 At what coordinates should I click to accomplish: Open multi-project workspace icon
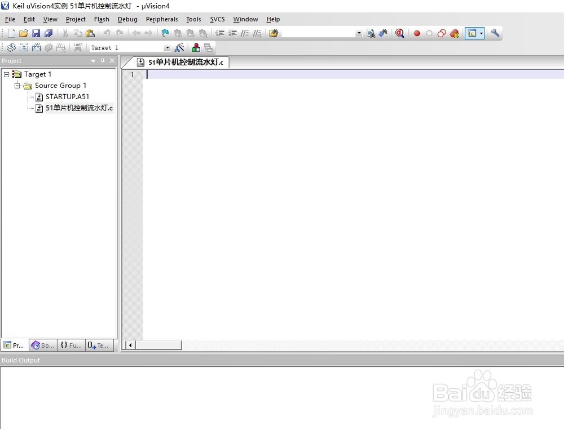[x=208, y=47]
